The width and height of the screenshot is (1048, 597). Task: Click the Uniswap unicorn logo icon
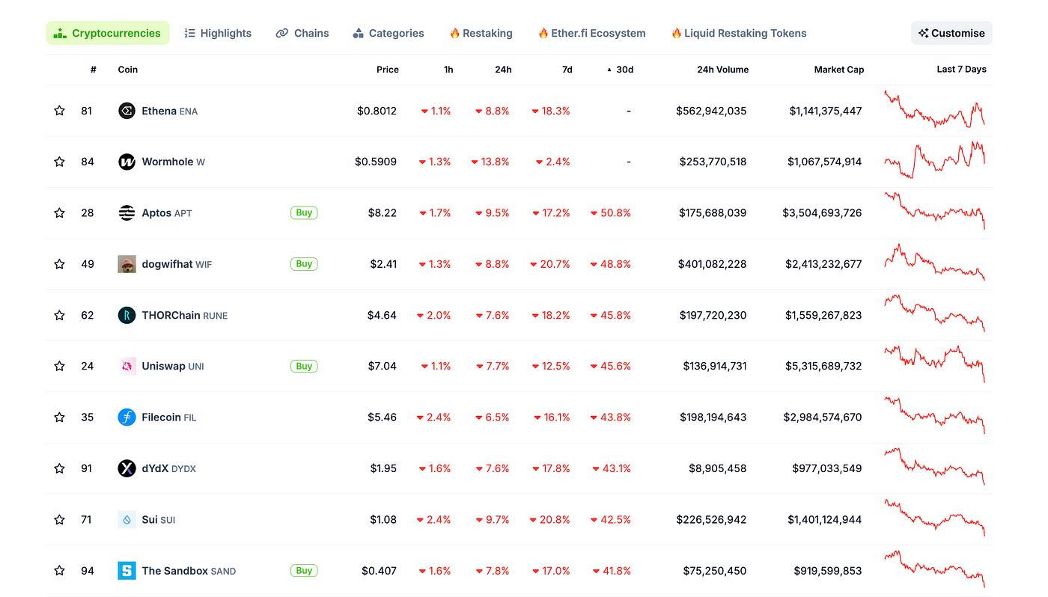127,366
